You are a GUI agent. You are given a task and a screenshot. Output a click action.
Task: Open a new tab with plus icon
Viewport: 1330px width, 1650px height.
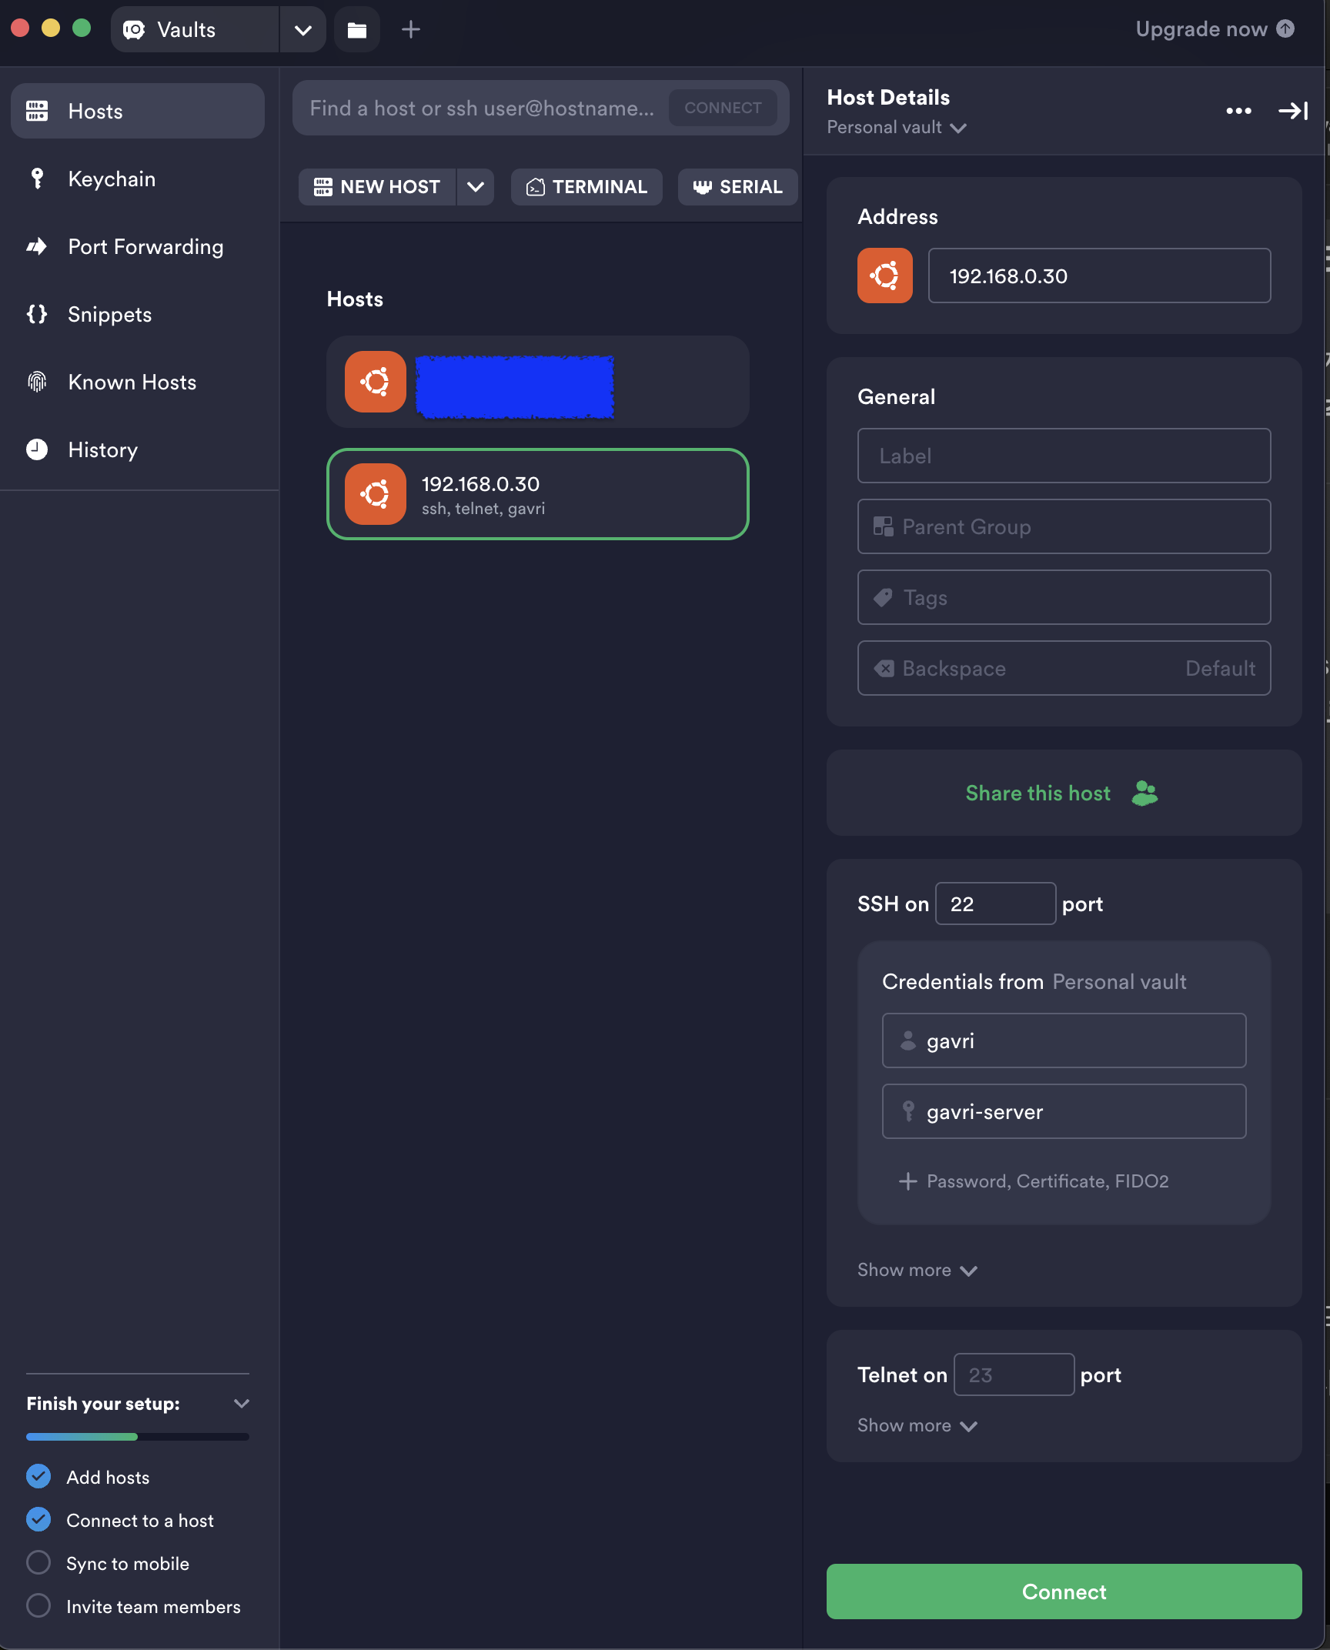tap(411, 30)
